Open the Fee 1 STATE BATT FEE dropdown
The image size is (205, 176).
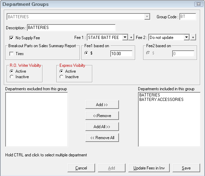point(125,38)
